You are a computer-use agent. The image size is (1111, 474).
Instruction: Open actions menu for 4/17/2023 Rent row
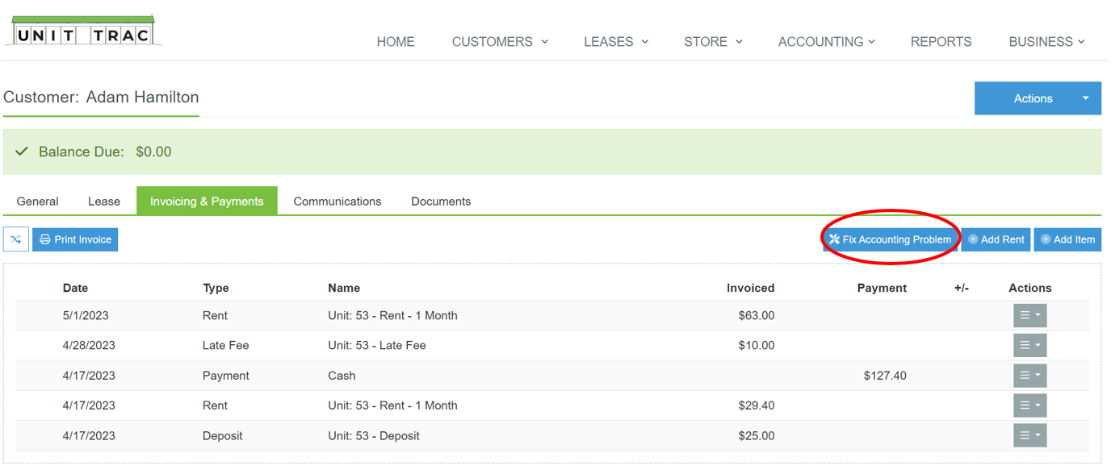(x=1030, y=405)
